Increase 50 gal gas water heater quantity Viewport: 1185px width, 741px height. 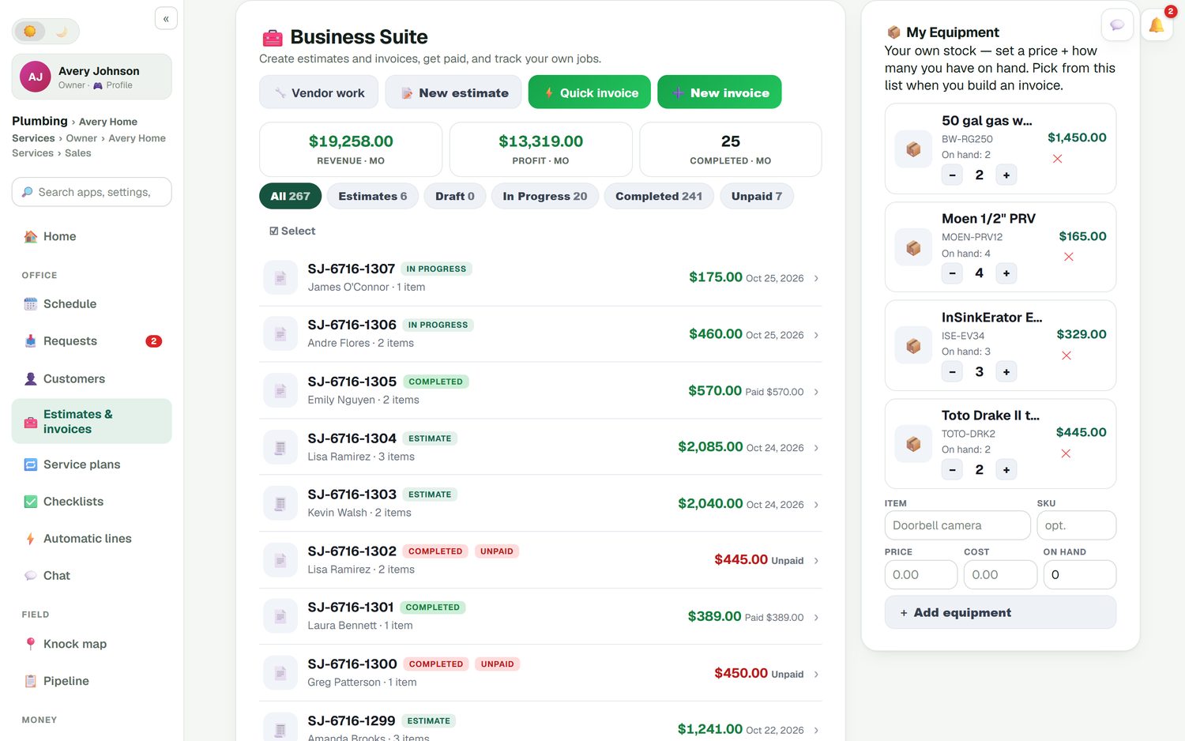click(x=1006, y=175)
